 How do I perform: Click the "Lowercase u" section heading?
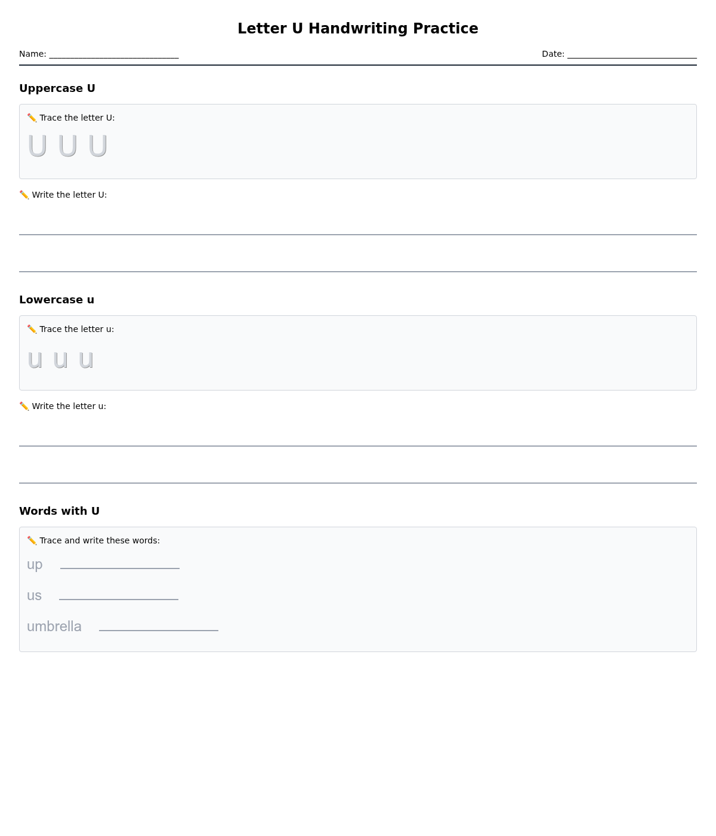pos(57,300)
